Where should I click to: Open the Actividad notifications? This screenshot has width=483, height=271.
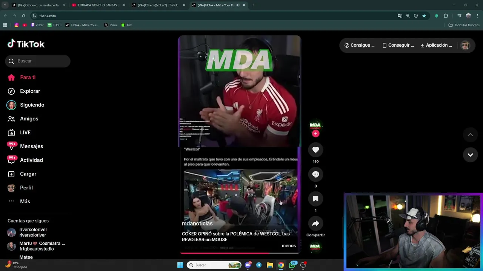[25, 160]
